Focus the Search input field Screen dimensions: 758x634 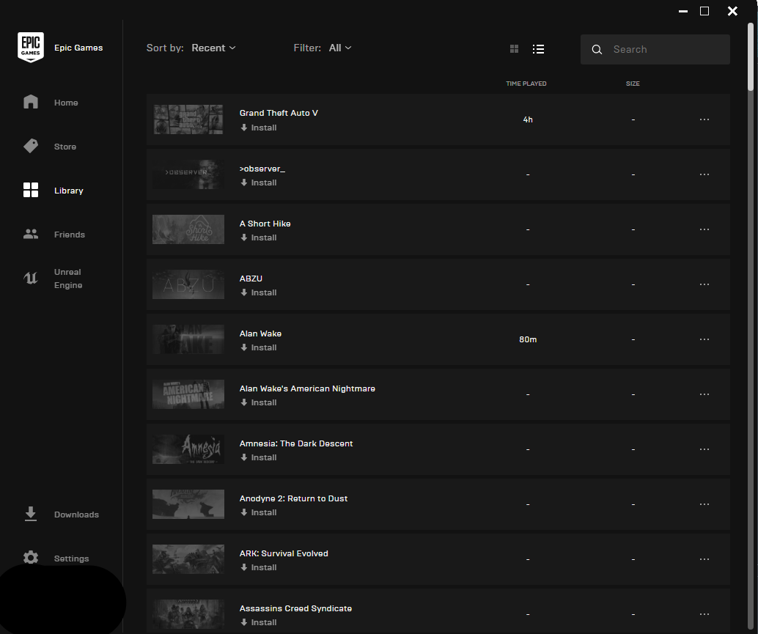coord(655,49)
